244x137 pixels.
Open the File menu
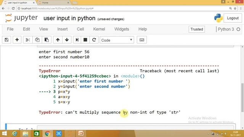pyautogui.click(x=10, y=29)
